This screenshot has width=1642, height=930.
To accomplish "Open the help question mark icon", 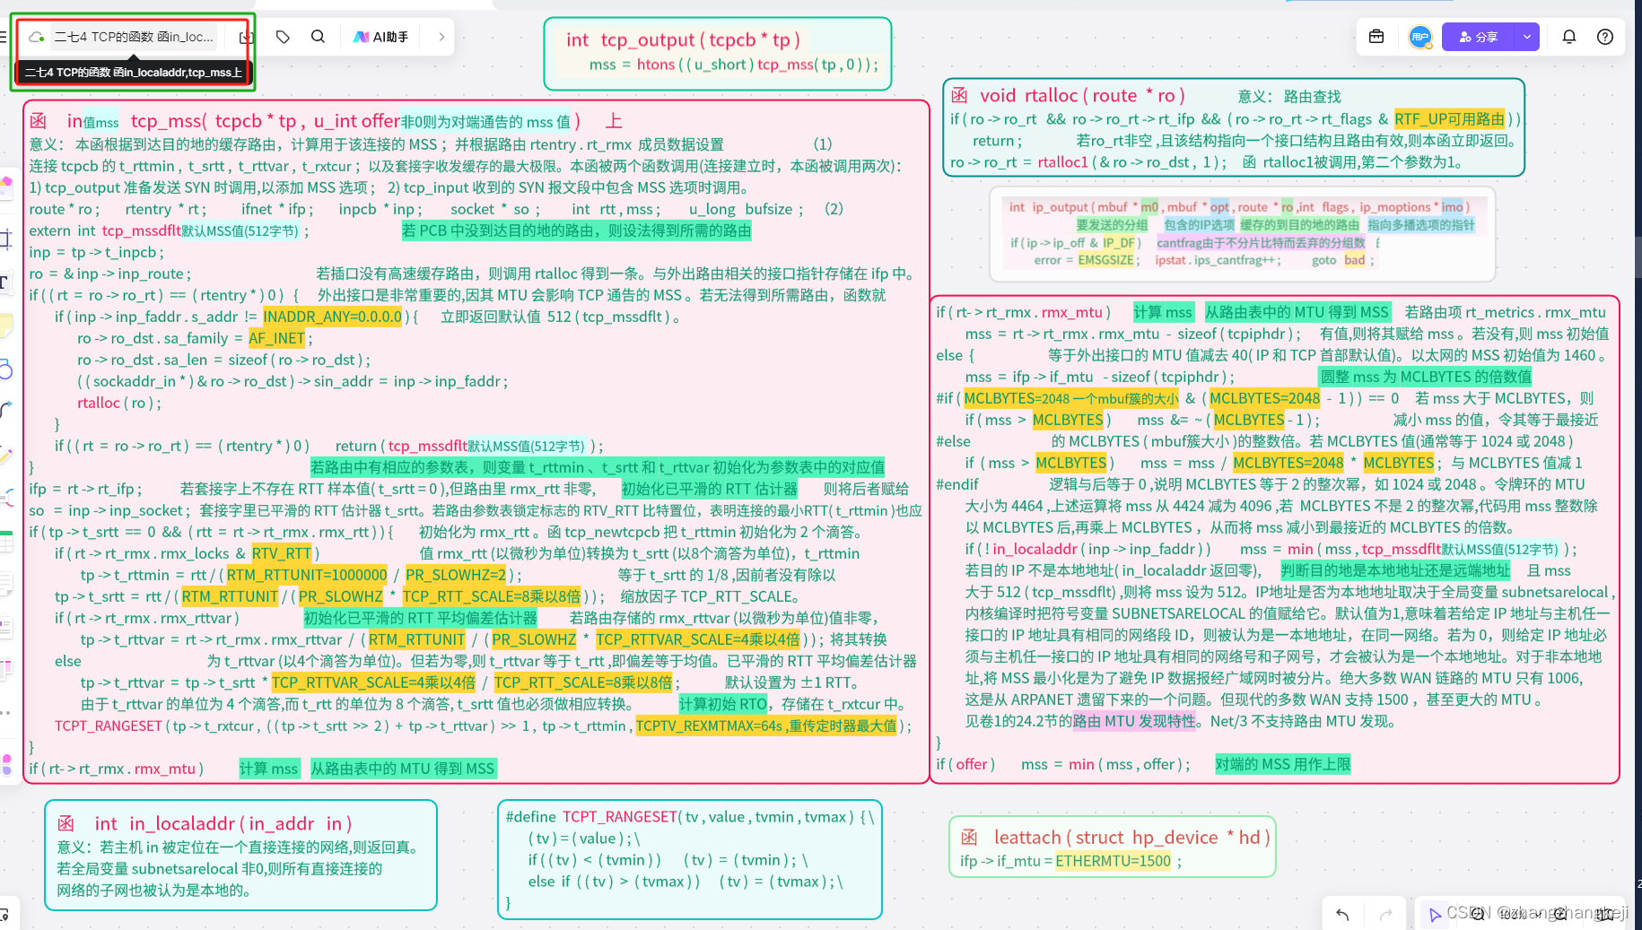I will click(1605, 37).
